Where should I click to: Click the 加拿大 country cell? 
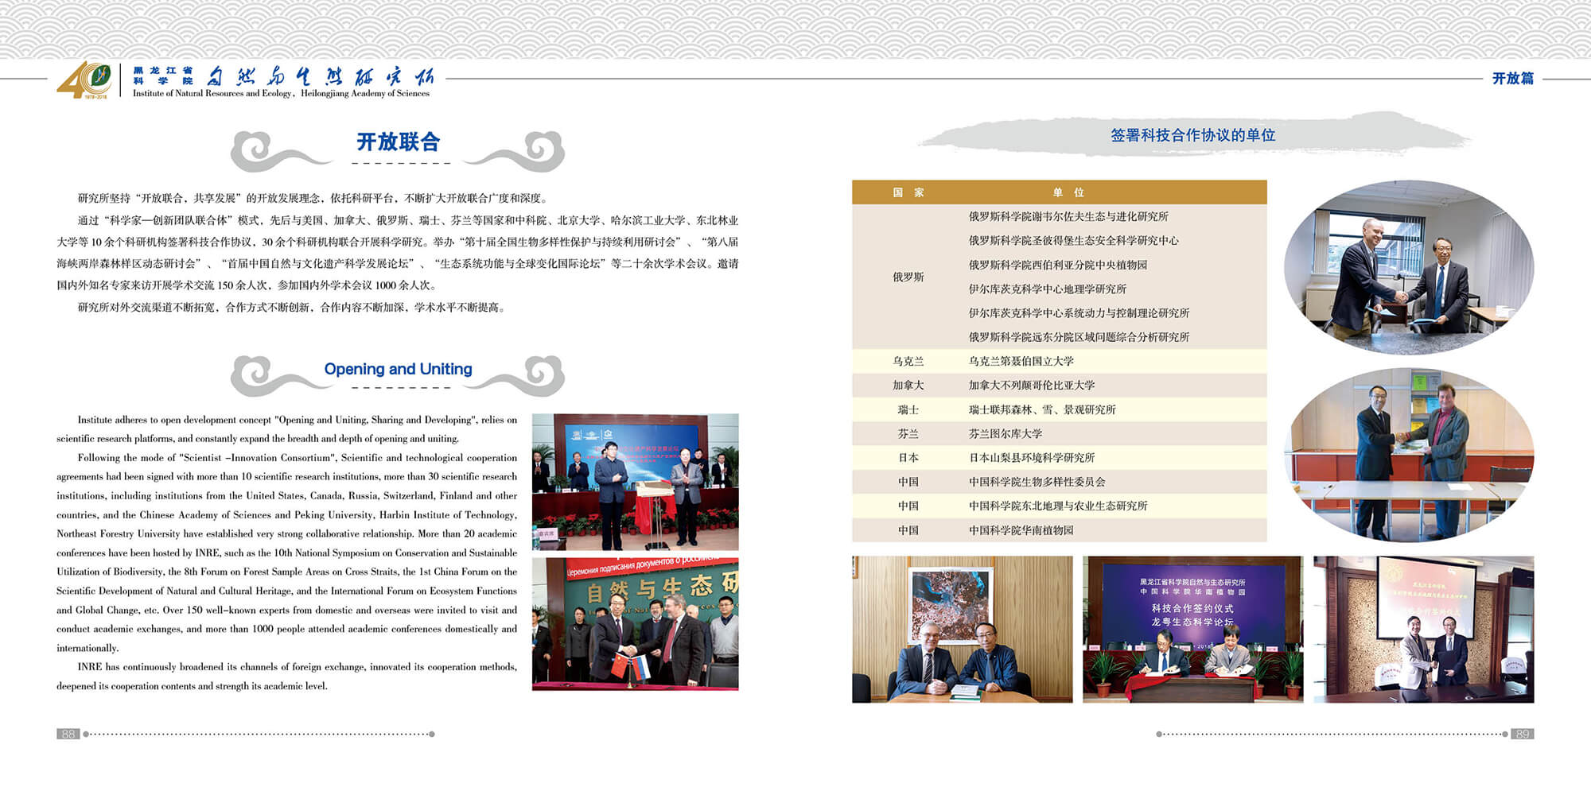pos(908,385)
